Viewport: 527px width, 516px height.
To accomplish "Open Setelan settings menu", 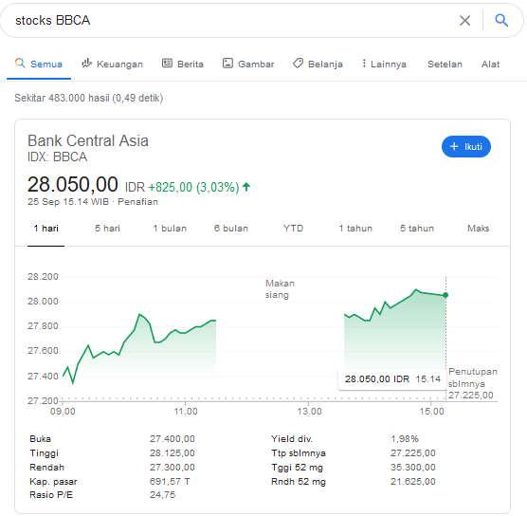I will click(x=445, y=64).
